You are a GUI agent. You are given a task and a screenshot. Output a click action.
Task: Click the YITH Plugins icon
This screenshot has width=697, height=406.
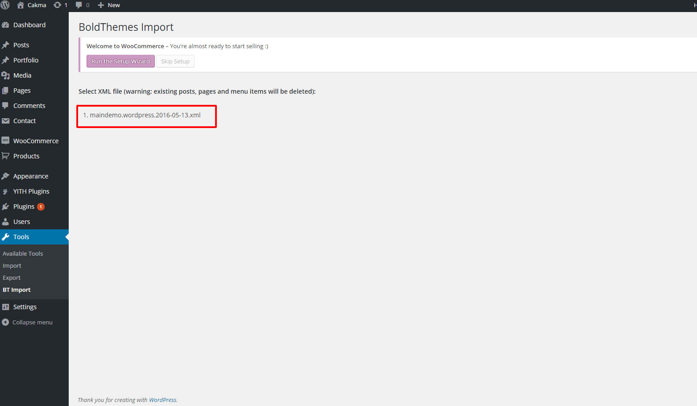tap(5, 191)
